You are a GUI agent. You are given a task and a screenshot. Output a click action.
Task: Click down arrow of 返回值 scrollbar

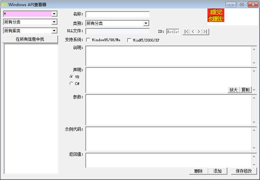(x=254, y=164)
